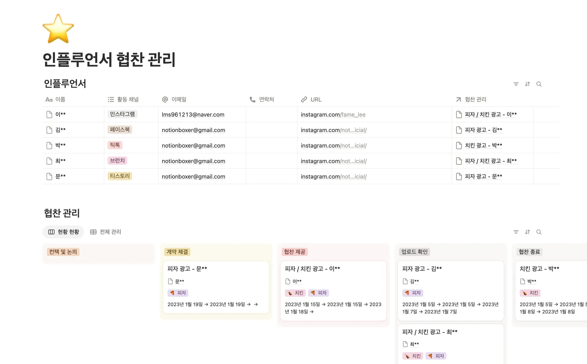Image resolution: width=587 pixels, height=364 pixels.
Task: Click the 티스토리 channel tag
Action: point(120,176)
